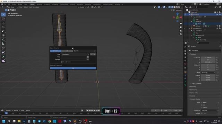Toggle Names checkbox under Viewport Display
The height and width of the screenshot is (124, 222).
tap(202, 103)
